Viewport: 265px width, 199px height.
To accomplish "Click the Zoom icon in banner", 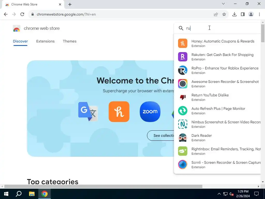I will point(150,112).
